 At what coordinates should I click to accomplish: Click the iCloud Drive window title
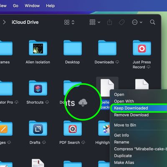[x=25, y=22]
